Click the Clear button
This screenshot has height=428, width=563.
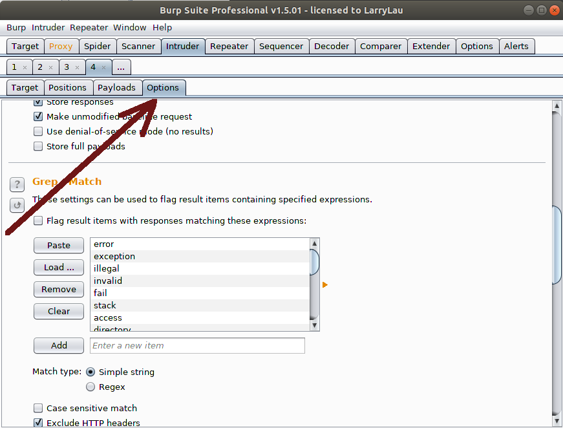click(59, 311)
